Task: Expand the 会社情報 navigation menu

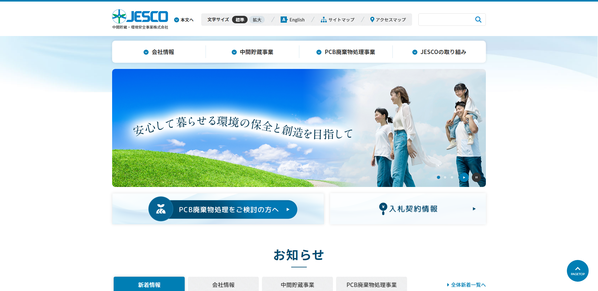Action: (x=159, y=52)
